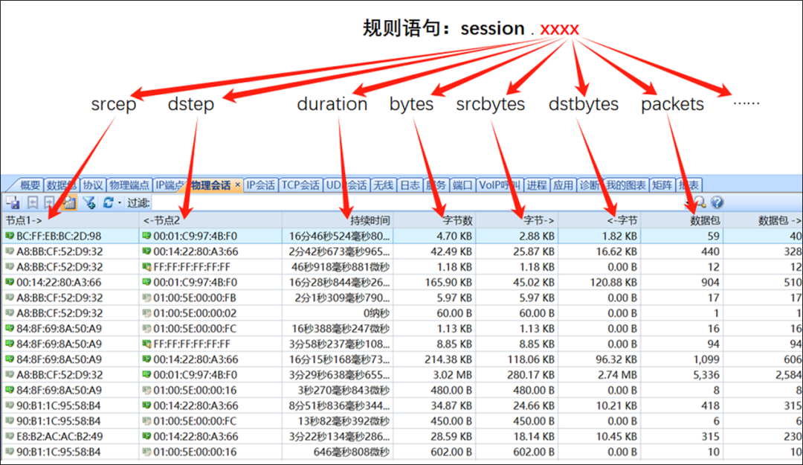Switch to the 协议 tab
Viewport: 803px width, 465px height.
93,185
